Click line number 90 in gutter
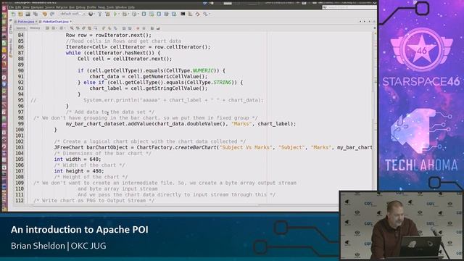 click(21, 70)
